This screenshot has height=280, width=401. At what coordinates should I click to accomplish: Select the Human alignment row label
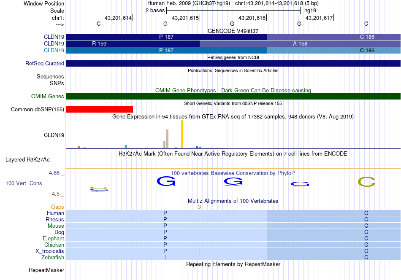click(55, 213)
